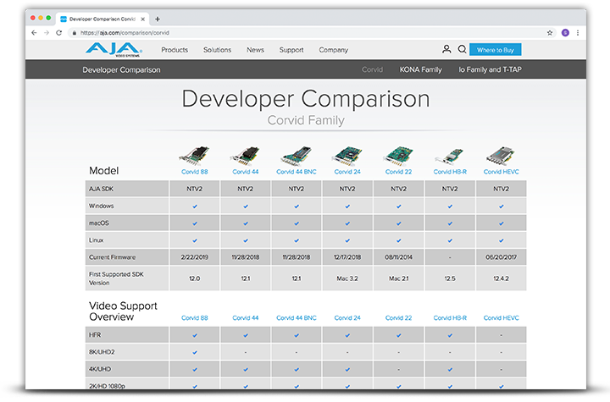Click the search magnifier icon
This screenshot has width=610, height=402.
[462, 50]
